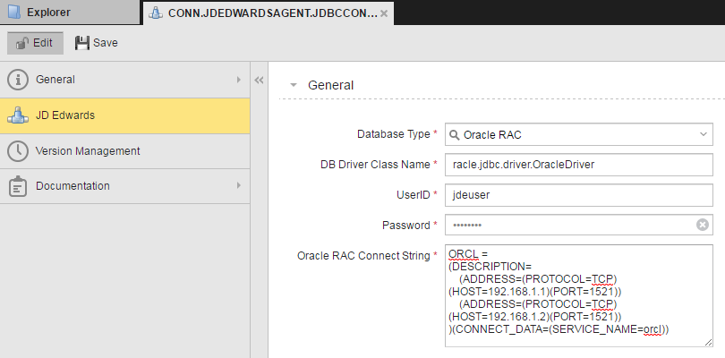The height and width of the screenshot is (358, 725).
Task: Click the Database Type label
Action: point(394,134)
